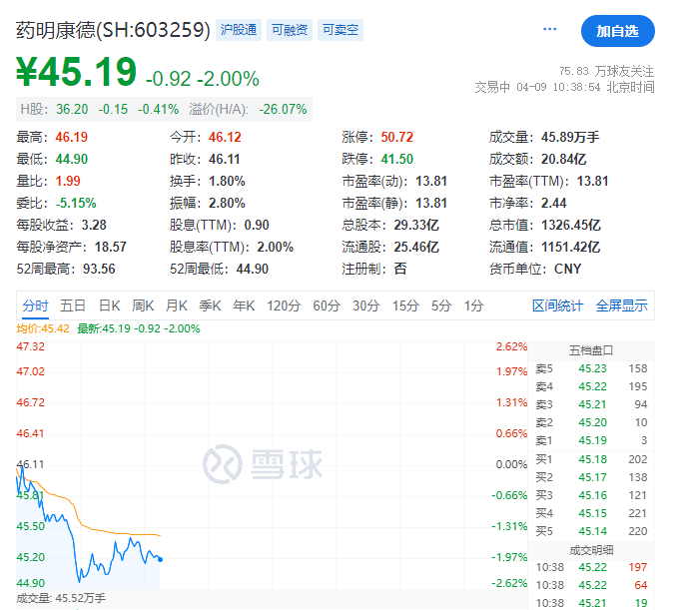The height and width of the screenshot is (610, 678).
Task: Click the 卖2 order row at 45.20
Action: tap(591, 422)
